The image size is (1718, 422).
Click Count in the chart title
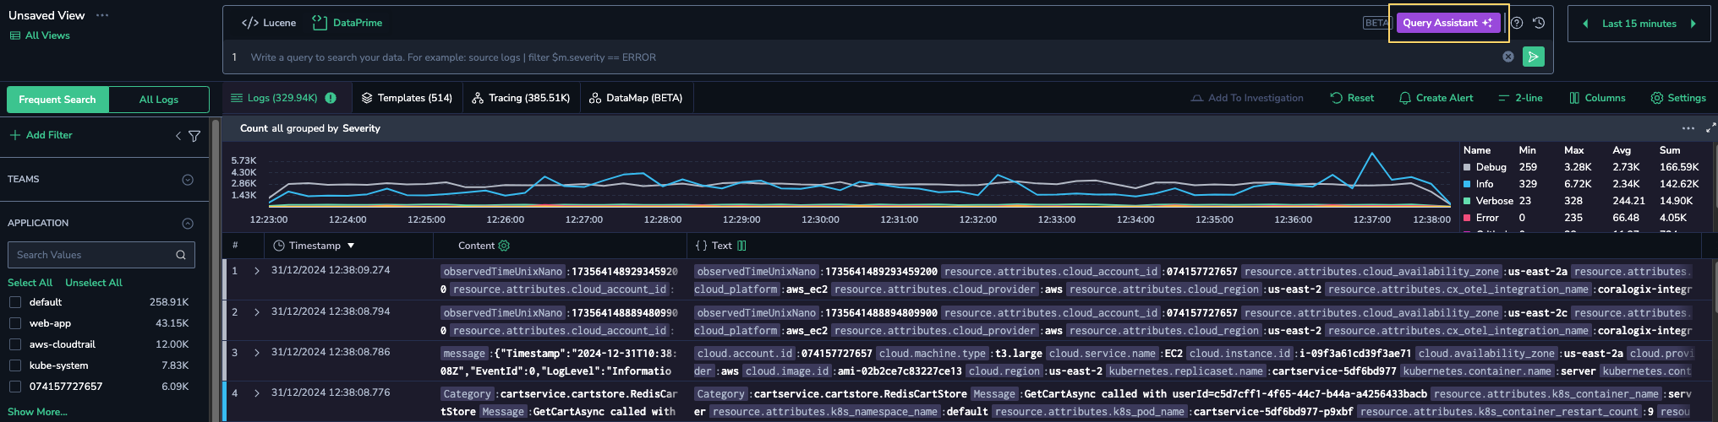[254, 128]
